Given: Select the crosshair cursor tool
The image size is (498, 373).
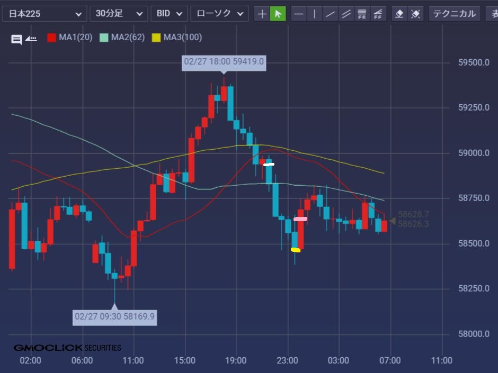Looking at the screenshot, I should tap(262, 14).
